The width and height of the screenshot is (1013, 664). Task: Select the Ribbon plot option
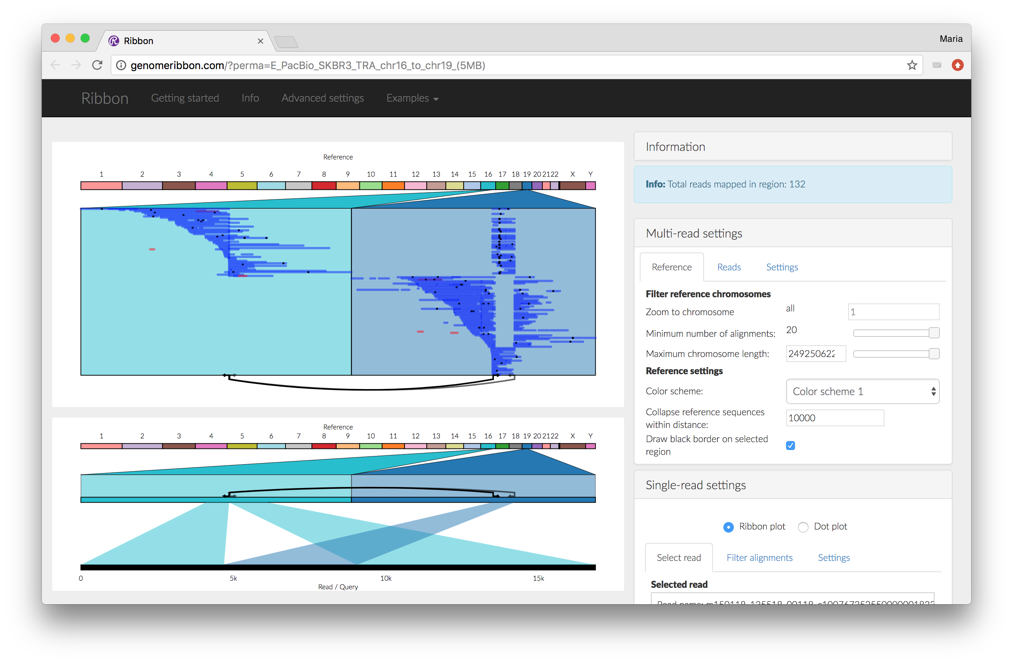(728, 527)
